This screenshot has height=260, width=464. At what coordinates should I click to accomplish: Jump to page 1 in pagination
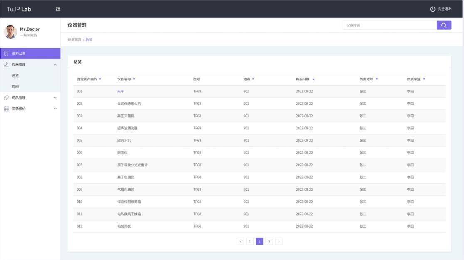[x=250, y=241]
